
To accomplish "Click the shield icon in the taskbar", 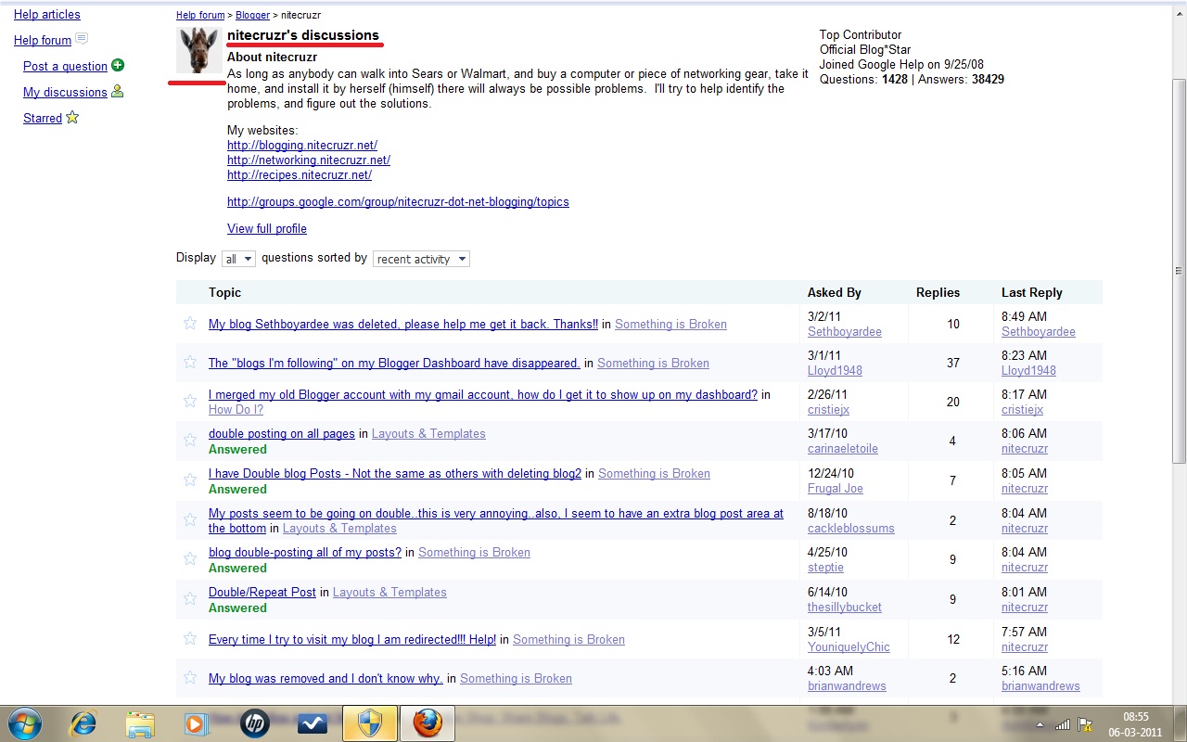I will pos(370,723).
